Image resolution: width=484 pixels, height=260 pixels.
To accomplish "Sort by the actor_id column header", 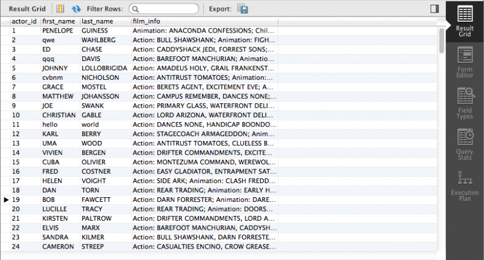I will [24, 21].
